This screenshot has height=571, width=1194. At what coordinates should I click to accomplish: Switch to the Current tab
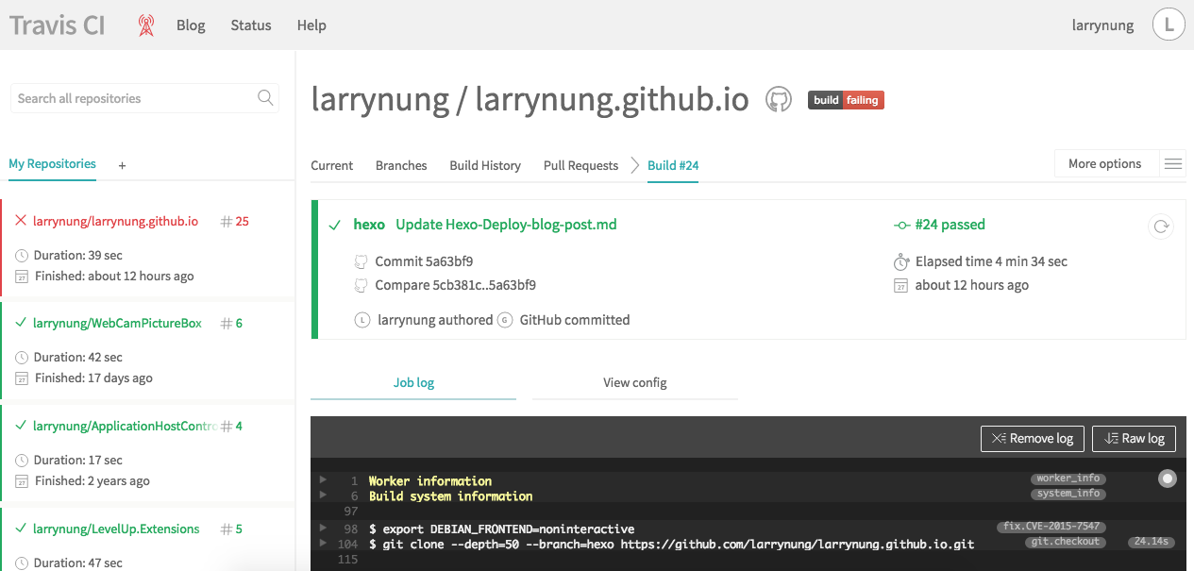tap(332, 165)
